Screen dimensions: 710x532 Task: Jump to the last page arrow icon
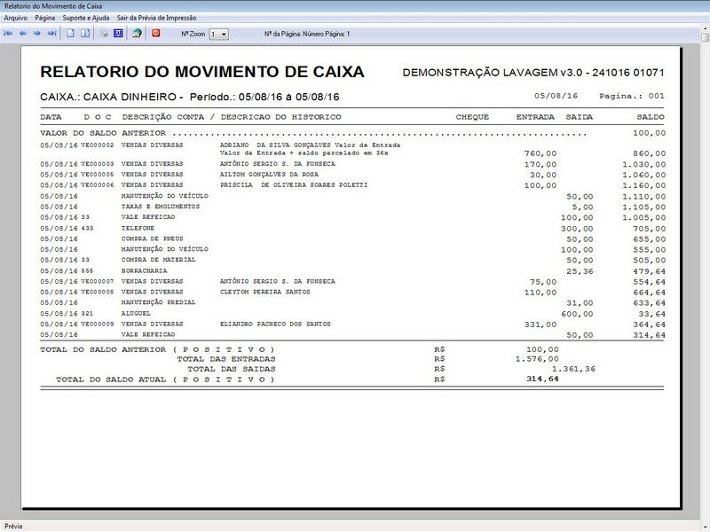click(51, 34)
